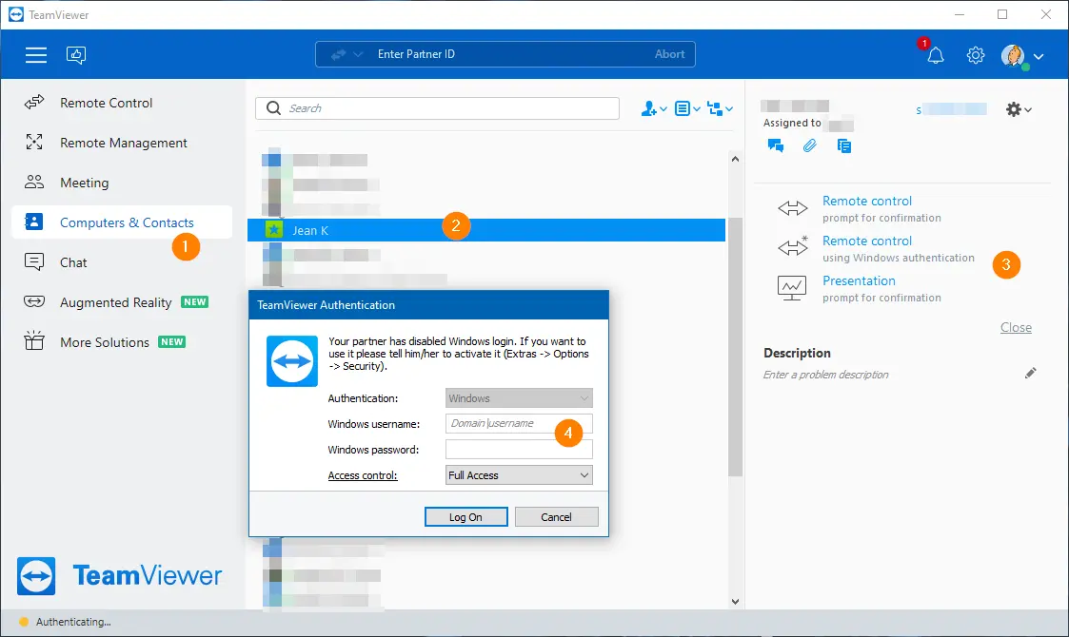Click the Augmented Reality goggles icon

[34, 301]
